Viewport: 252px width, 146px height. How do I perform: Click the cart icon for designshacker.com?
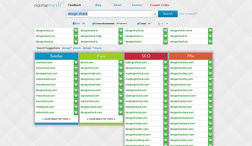coord(210,90)
